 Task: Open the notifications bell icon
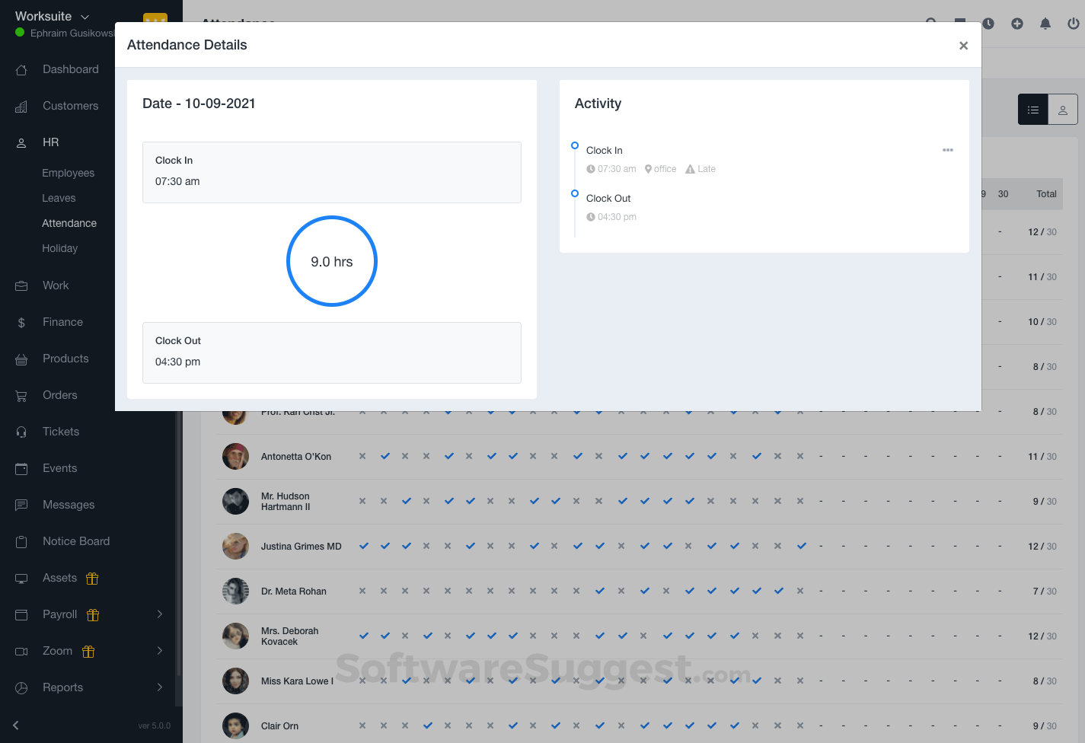(x=1045, y=24)
